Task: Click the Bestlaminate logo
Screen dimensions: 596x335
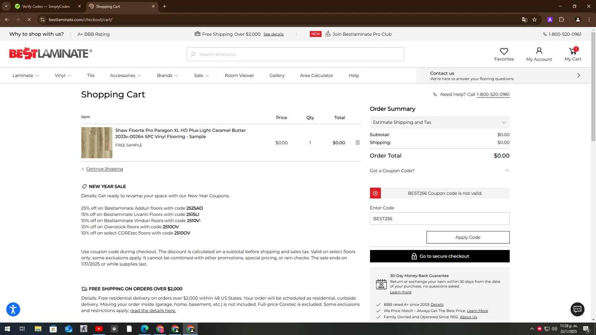Action: tap(50, 53)
